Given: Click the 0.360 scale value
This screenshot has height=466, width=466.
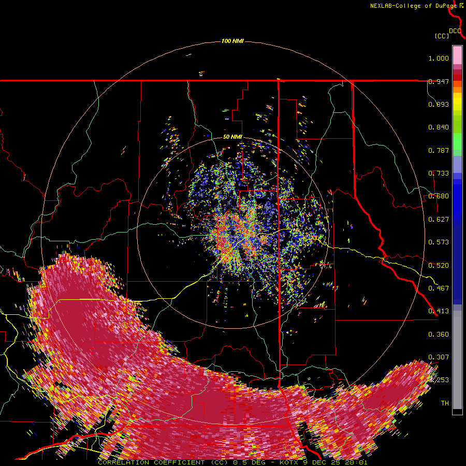Looking at the screenshot, I should [x=439, y=334].
